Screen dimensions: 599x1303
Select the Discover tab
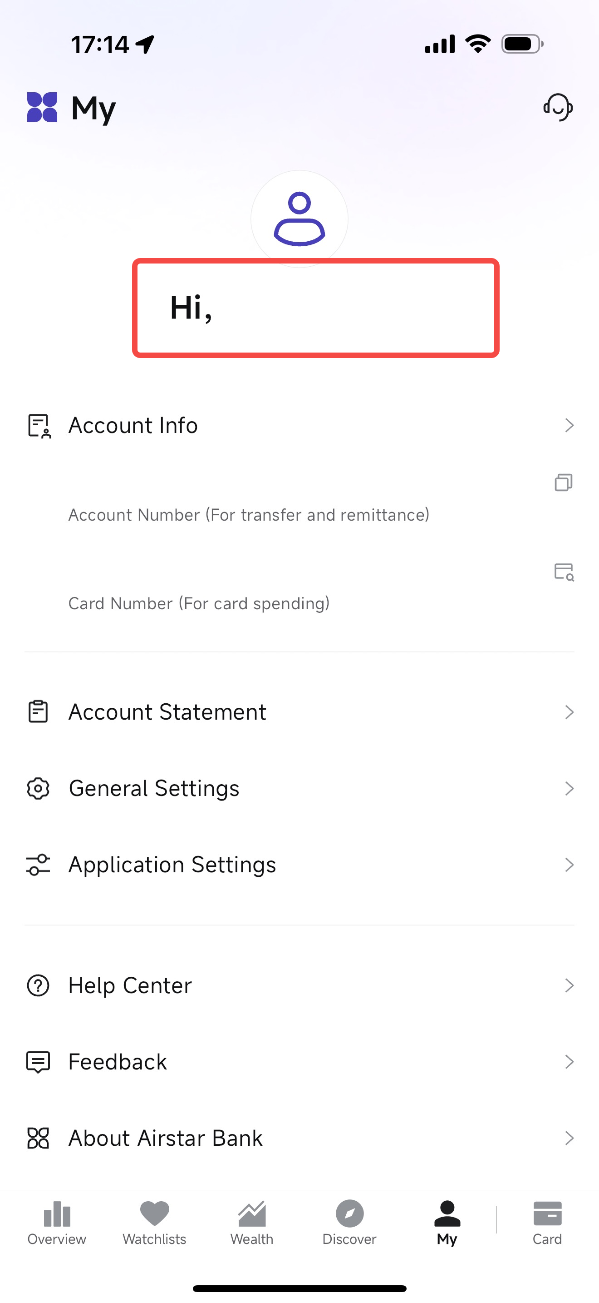click(349, 1223)
